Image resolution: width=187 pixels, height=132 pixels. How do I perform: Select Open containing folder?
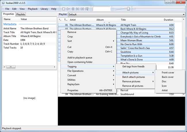pyautogui.click(x=88, y=62)
